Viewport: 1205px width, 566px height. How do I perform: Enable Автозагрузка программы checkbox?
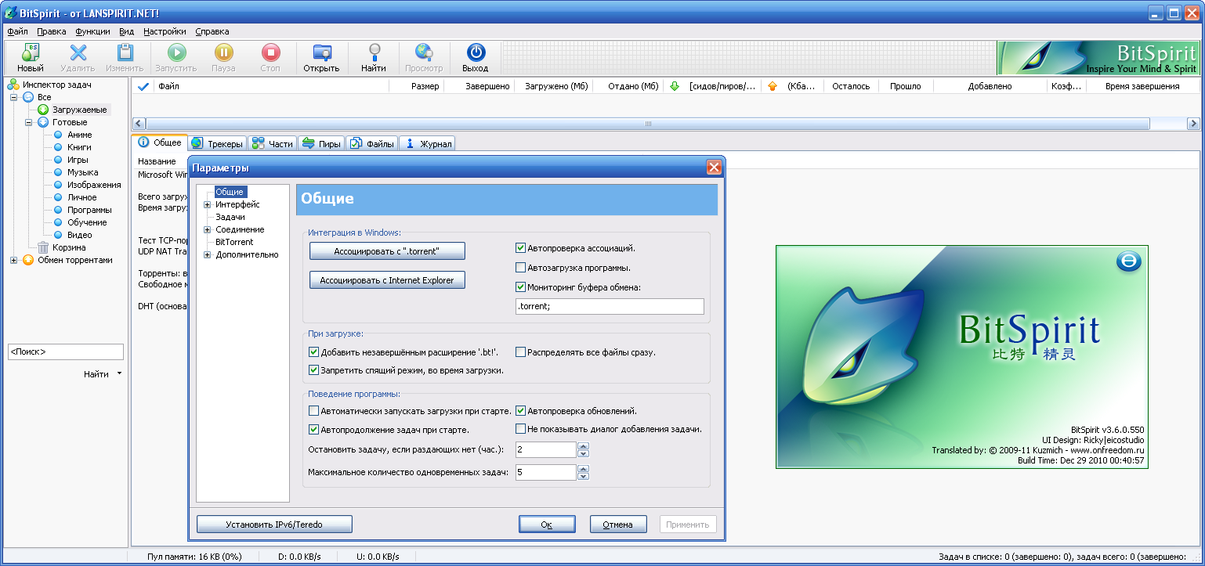tap(520, 268)
